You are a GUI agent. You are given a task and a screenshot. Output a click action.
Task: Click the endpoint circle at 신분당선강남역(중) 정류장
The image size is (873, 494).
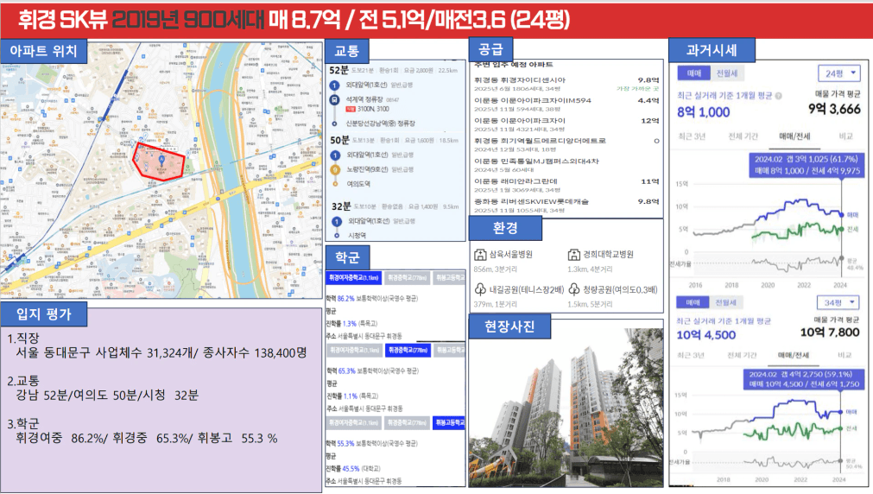(334, 123)
